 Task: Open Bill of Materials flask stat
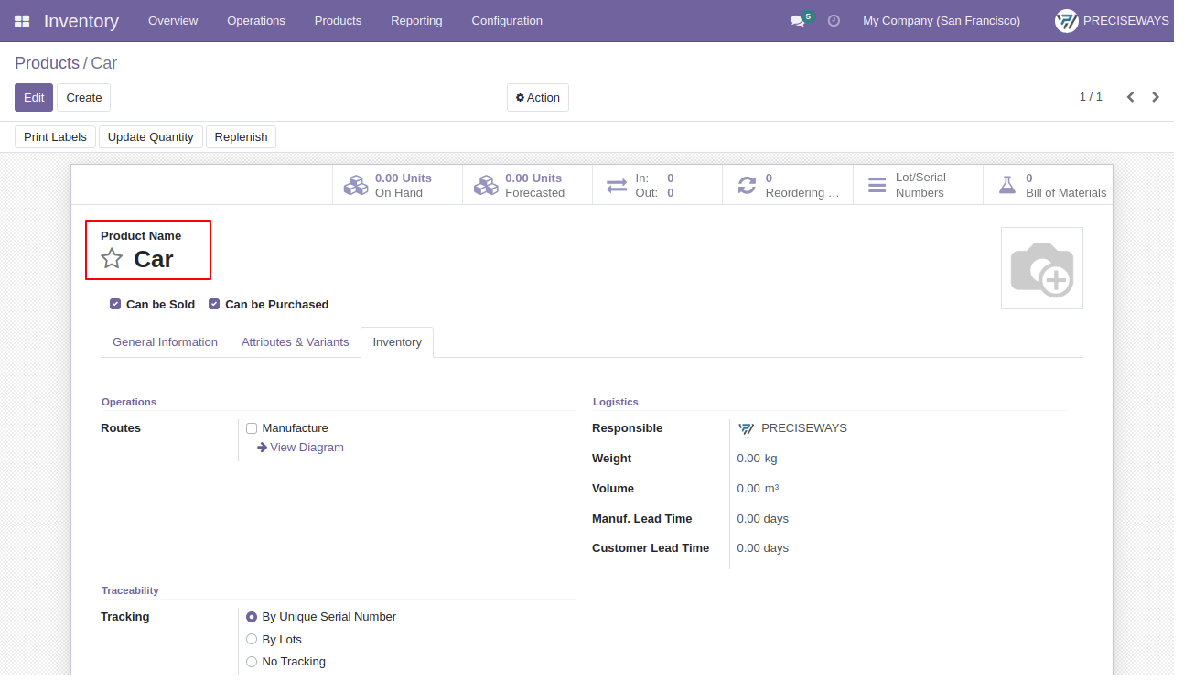coord(1048,185)
